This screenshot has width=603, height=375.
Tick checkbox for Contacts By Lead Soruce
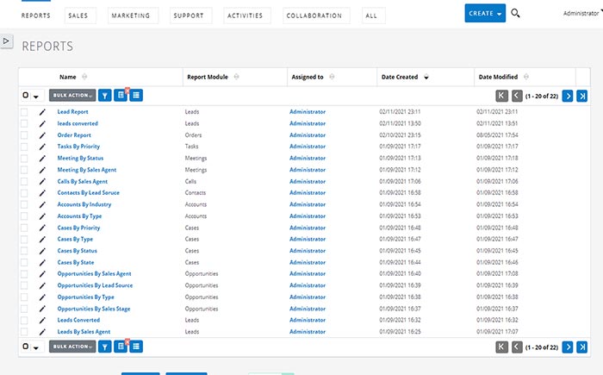24,193
